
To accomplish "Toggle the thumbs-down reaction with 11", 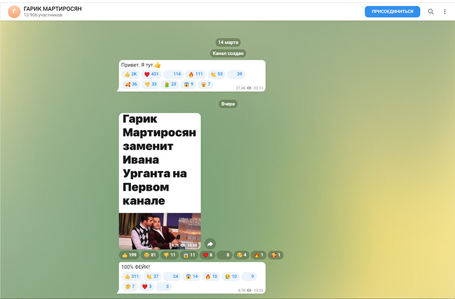I will pyautogui.click(x=169, y=255).
